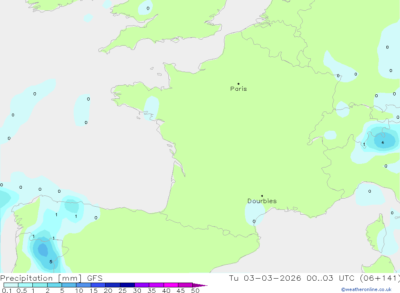The height and width of the screenshot is (293, 400).
Task: Pick the lightest 0.1–0.5 mm legend swatch
Action: tap(11, 285)
